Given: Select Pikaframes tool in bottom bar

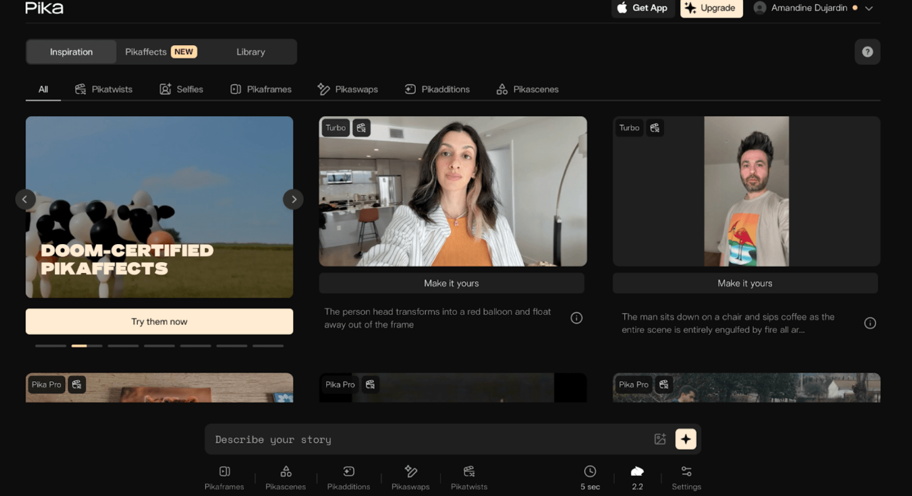Looking at the screenshot, I should click(x=224, y=478).
